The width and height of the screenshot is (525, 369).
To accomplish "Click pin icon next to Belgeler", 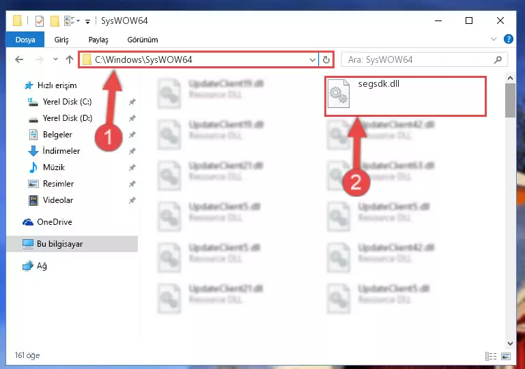I will (x=132, y=135).
